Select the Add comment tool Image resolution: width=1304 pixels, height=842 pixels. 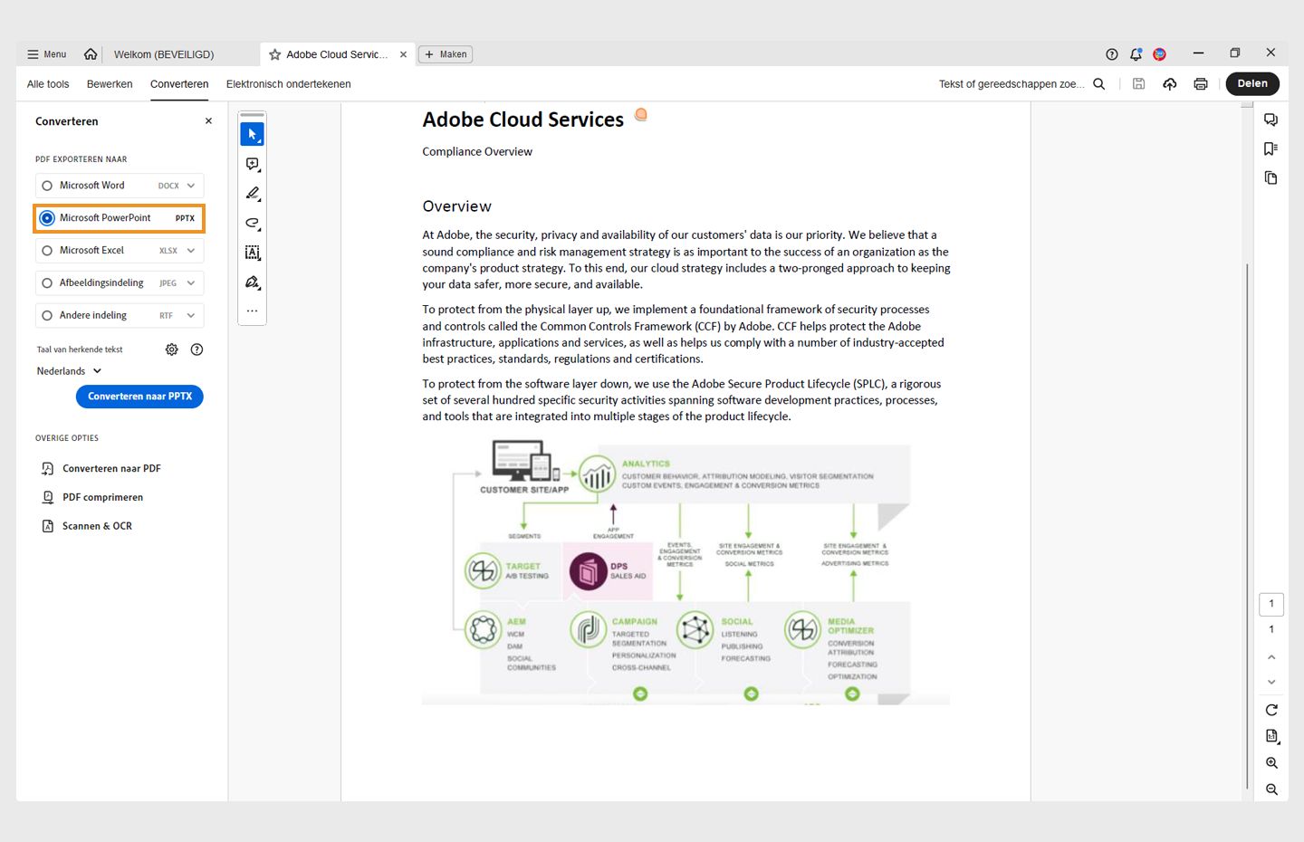(x=252, y=164)
